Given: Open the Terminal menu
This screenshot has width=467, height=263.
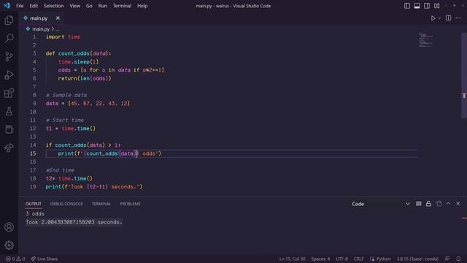Looking at the screenshot, I should (122, 6).
